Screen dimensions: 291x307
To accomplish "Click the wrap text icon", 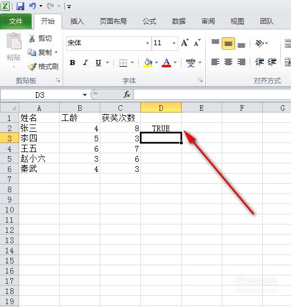I will point(288,43).
